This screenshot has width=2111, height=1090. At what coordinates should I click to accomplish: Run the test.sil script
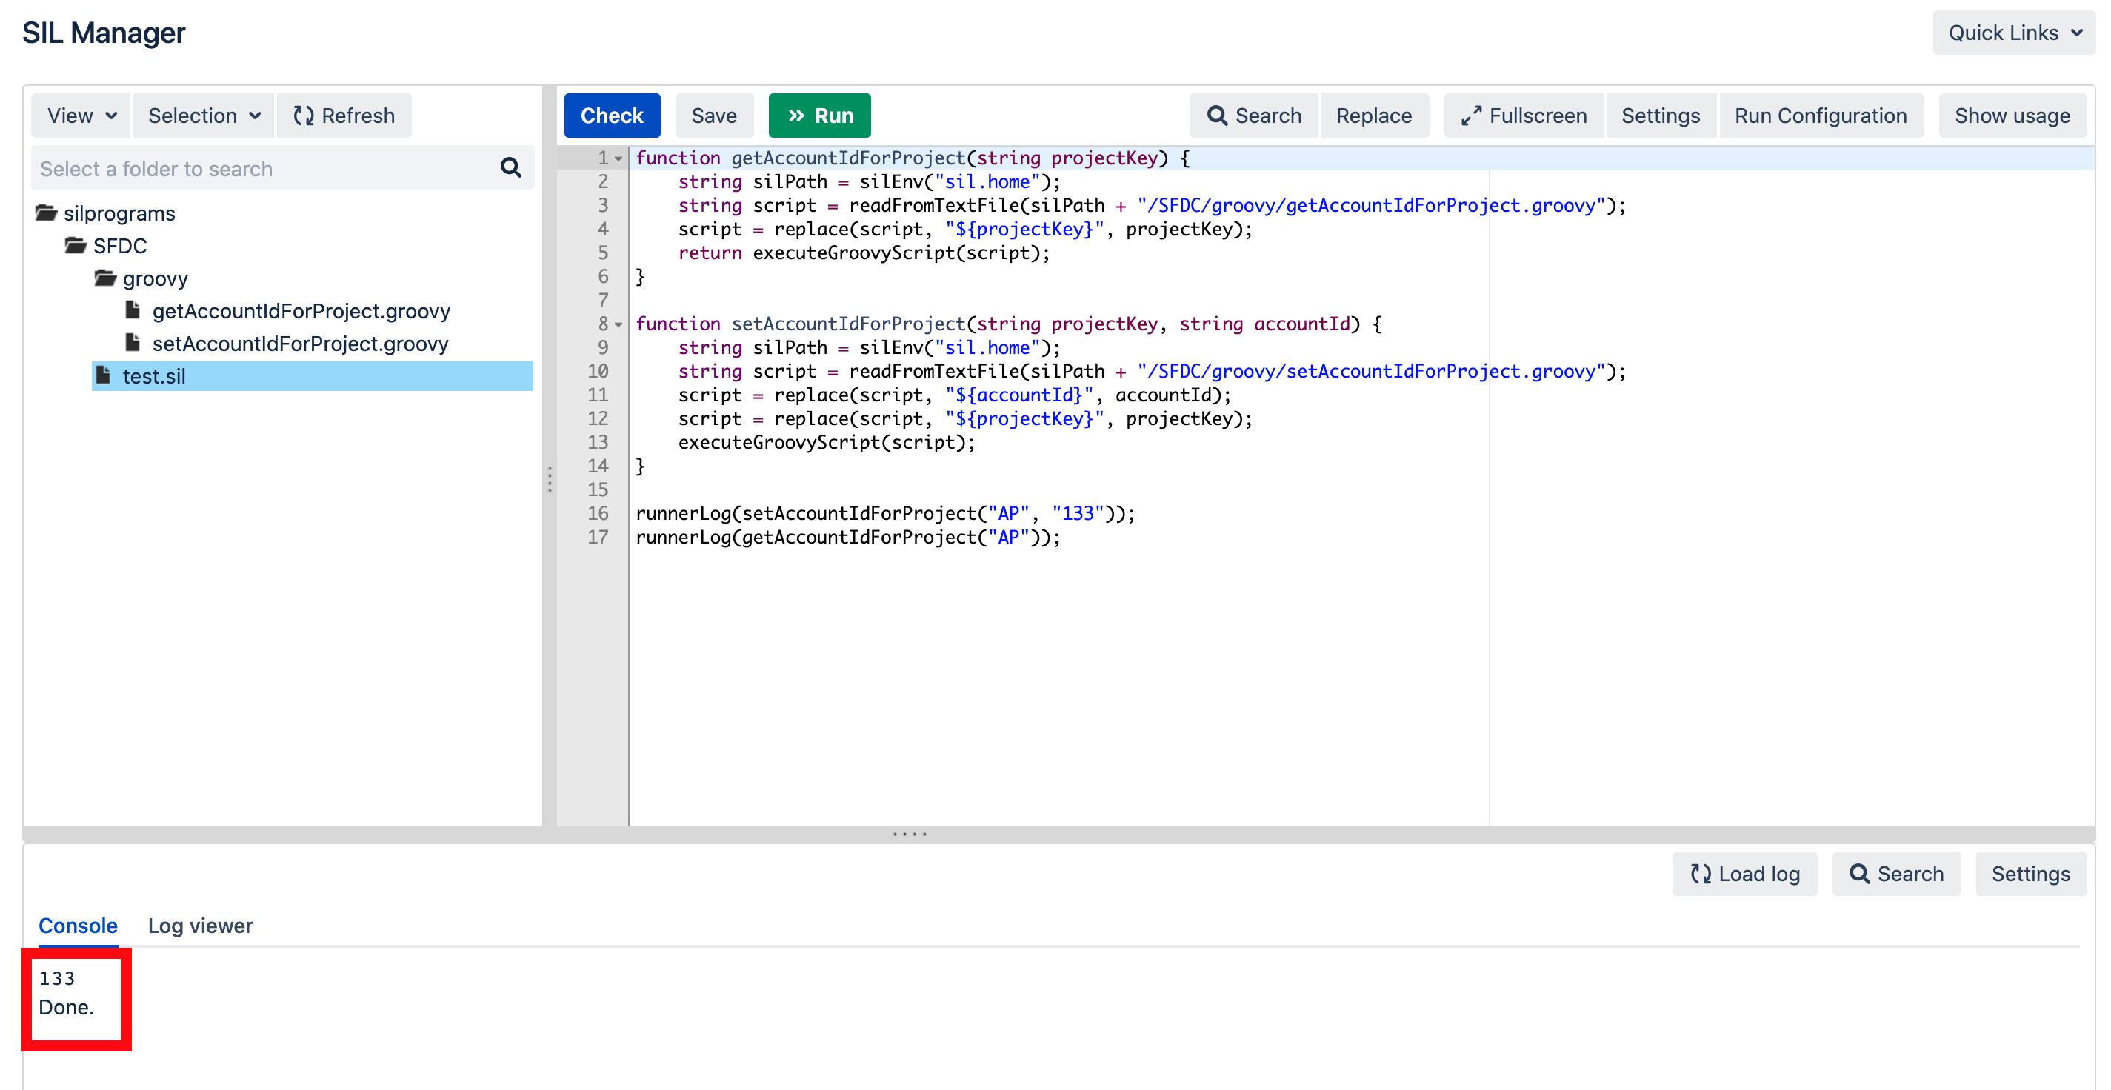pyautogui.click(x=819, y=116)
